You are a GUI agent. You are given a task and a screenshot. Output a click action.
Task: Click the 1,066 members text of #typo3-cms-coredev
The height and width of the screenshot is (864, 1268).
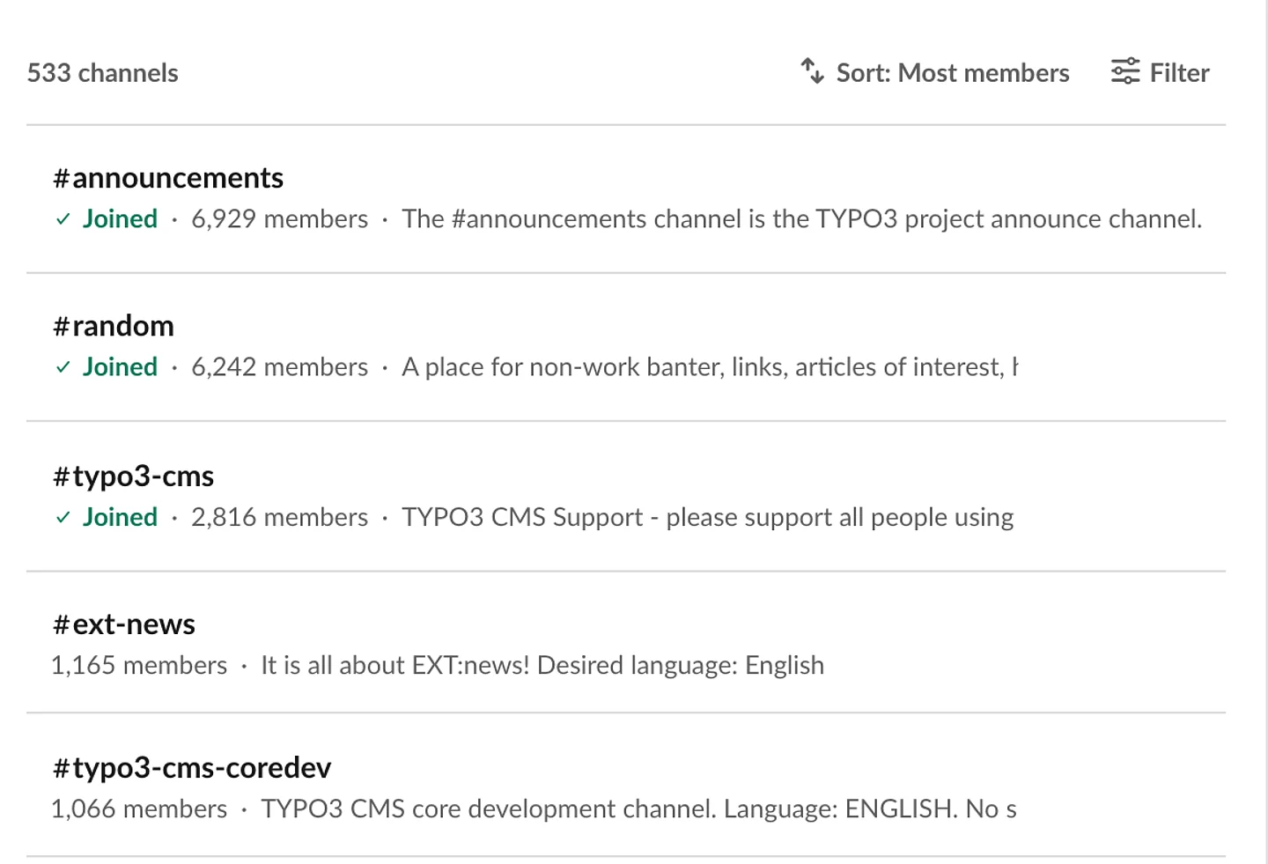coord(139,809)
